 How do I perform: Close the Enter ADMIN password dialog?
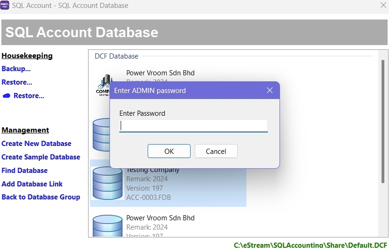(270, 91)
